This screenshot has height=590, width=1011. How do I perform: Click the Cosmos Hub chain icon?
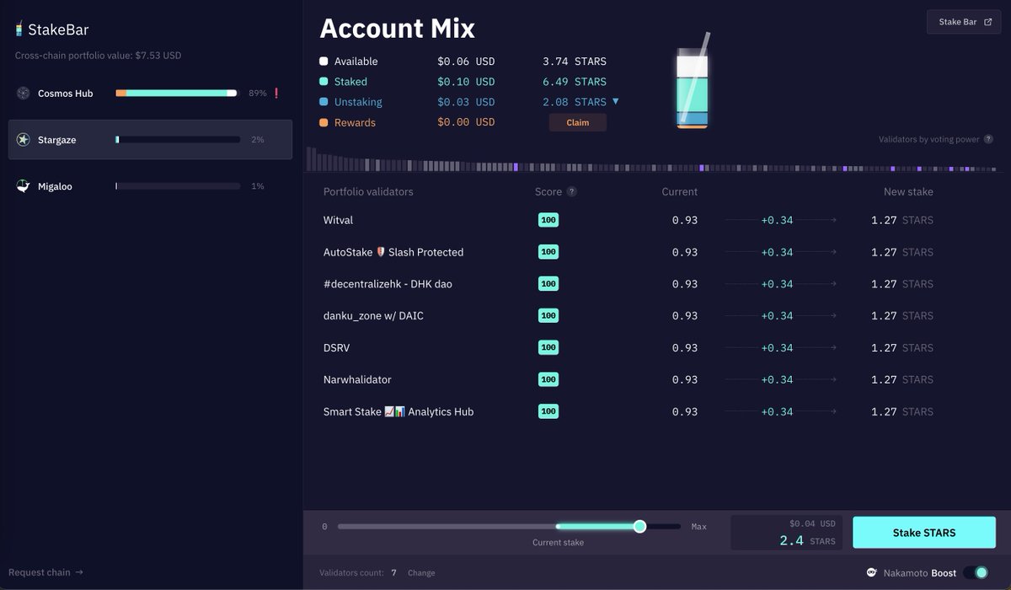click(x=24, y=94)
